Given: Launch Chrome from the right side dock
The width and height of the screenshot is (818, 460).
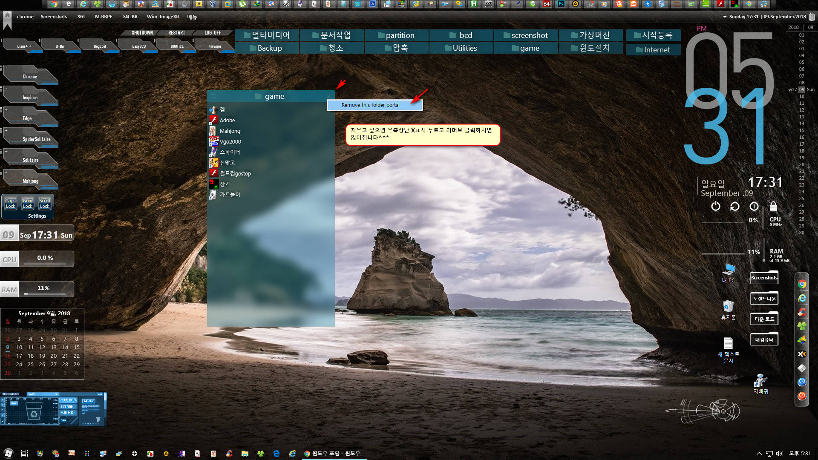Looking at the screenshot, I should (802, 284).
